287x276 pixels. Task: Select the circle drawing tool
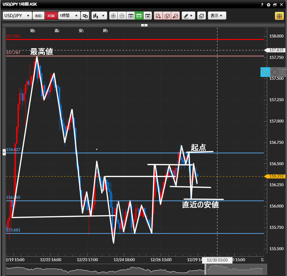275,72
